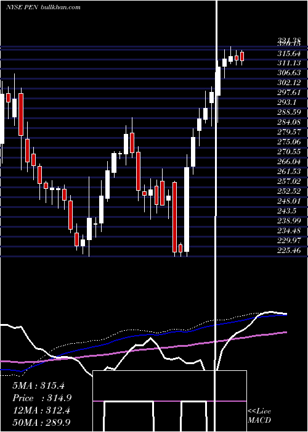
Task: Select the 234.48 price level label
Action: click(289, 230)
